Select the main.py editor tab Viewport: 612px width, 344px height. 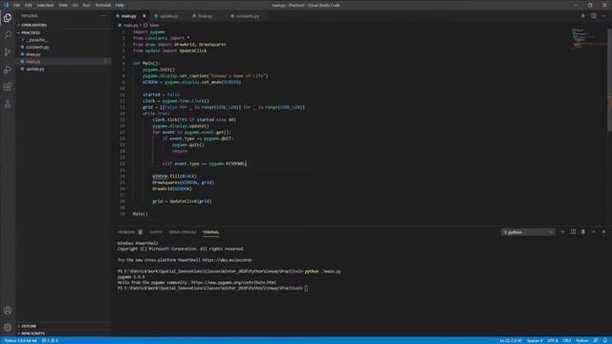tap(128, 16)
